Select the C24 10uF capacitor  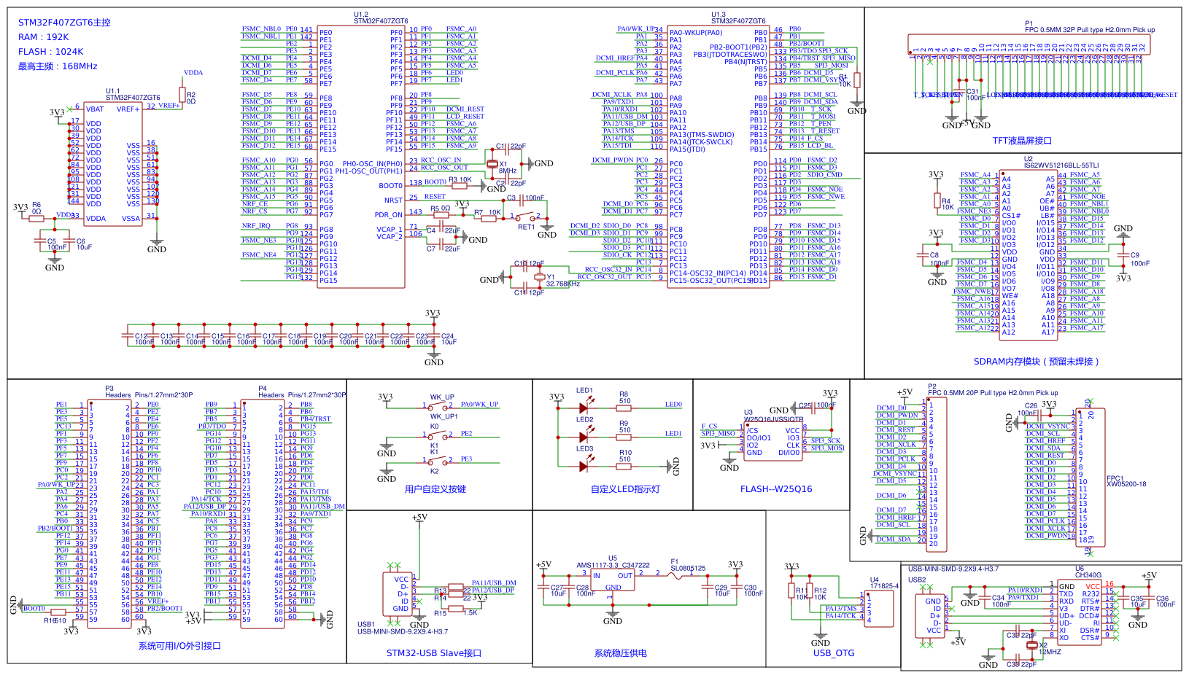coord(434,335)
